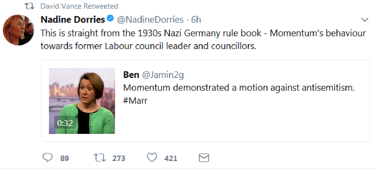This screenshot has width=376, height=174.
Task: Send tweet via the envelope message icon
Action: click(x=204, y=158)
